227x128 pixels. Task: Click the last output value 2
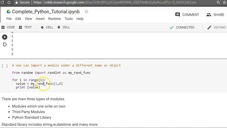pos(12,54)
